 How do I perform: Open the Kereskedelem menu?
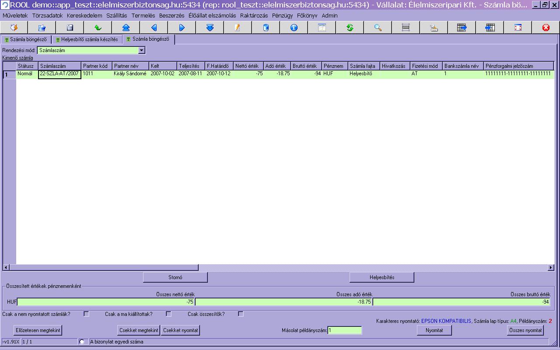click(x=84, y=15)
